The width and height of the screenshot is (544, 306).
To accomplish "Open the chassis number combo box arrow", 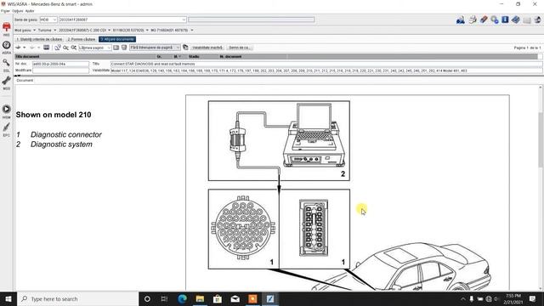I will (184, 20).
